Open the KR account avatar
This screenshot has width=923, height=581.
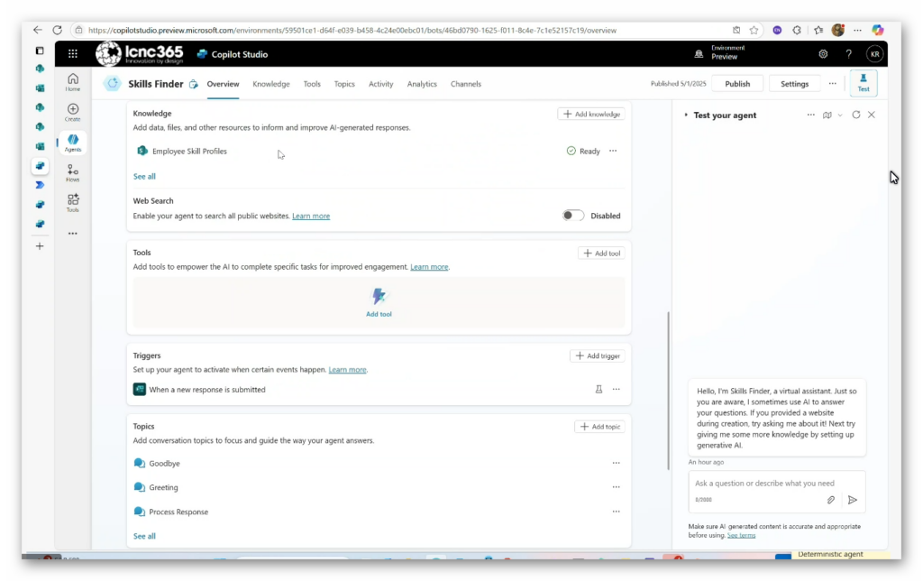click(874, 53)
